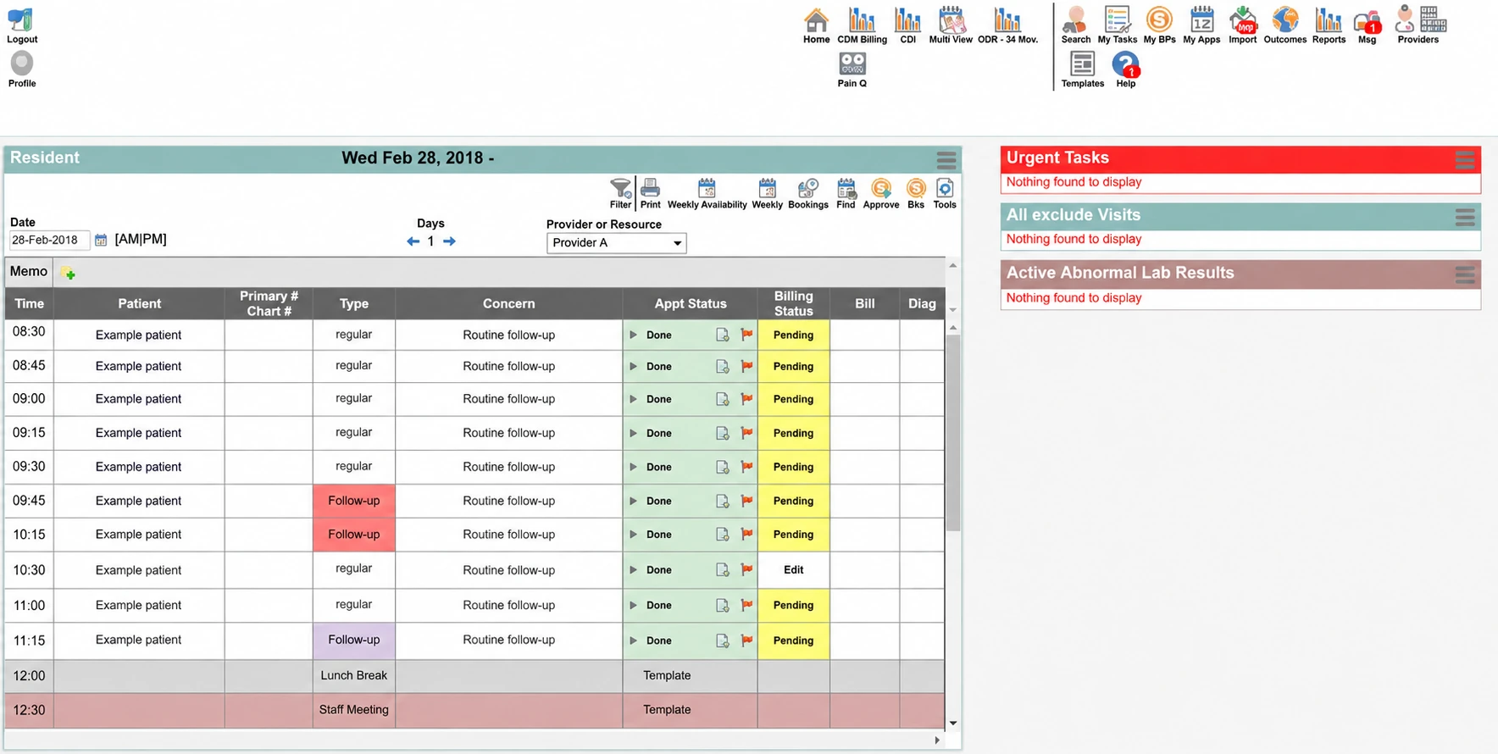This screenshot has width=1498, height=754.
Task: Go to the Home icon
Action: tap(816, 19)
